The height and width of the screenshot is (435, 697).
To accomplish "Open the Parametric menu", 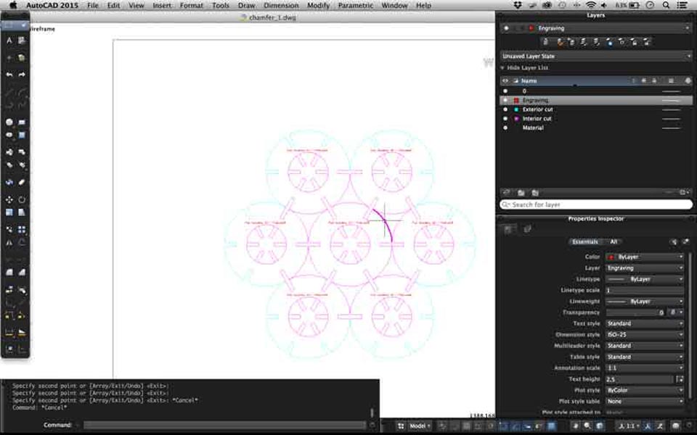I will (x=356, y=5).
